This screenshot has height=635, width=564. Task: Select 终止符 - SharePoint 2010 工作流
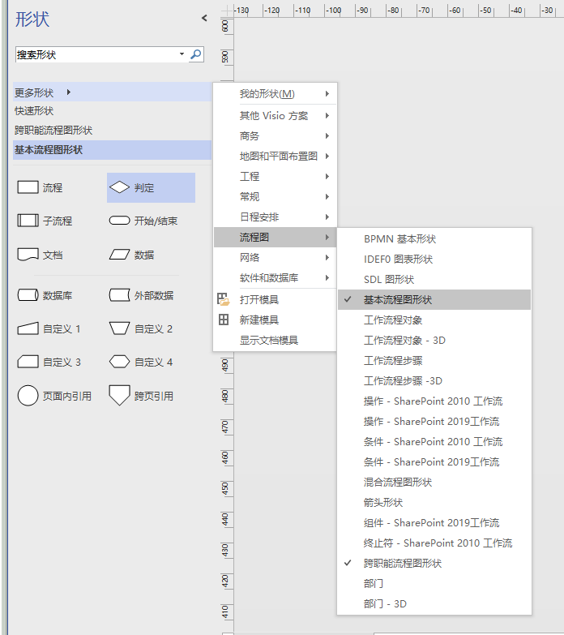pyautogui.click(x=434, y=543)
